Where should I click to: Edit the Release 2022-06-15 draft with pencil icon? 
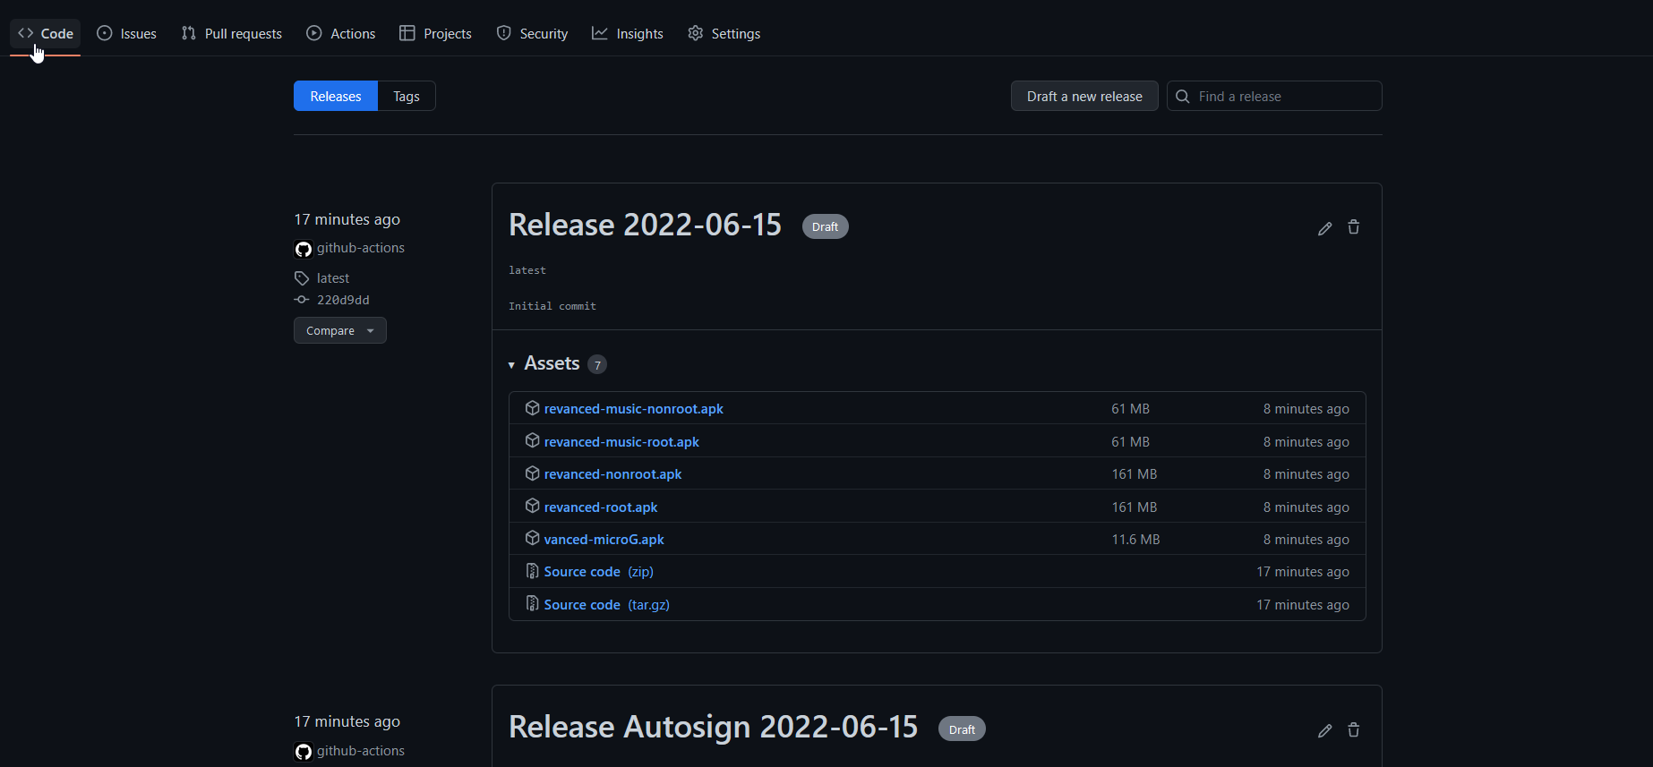pyautogui.click(x=1325, y=228)
